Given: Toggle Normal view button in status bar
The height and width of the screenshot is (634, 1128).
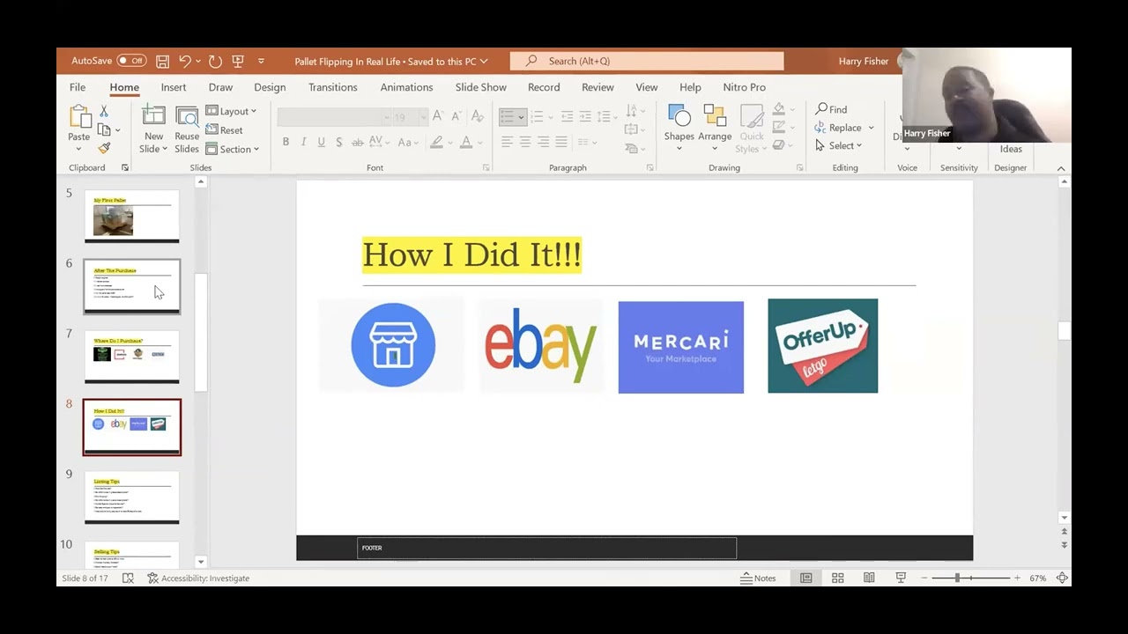Looking at the screenshot, I should pos(805,578).
